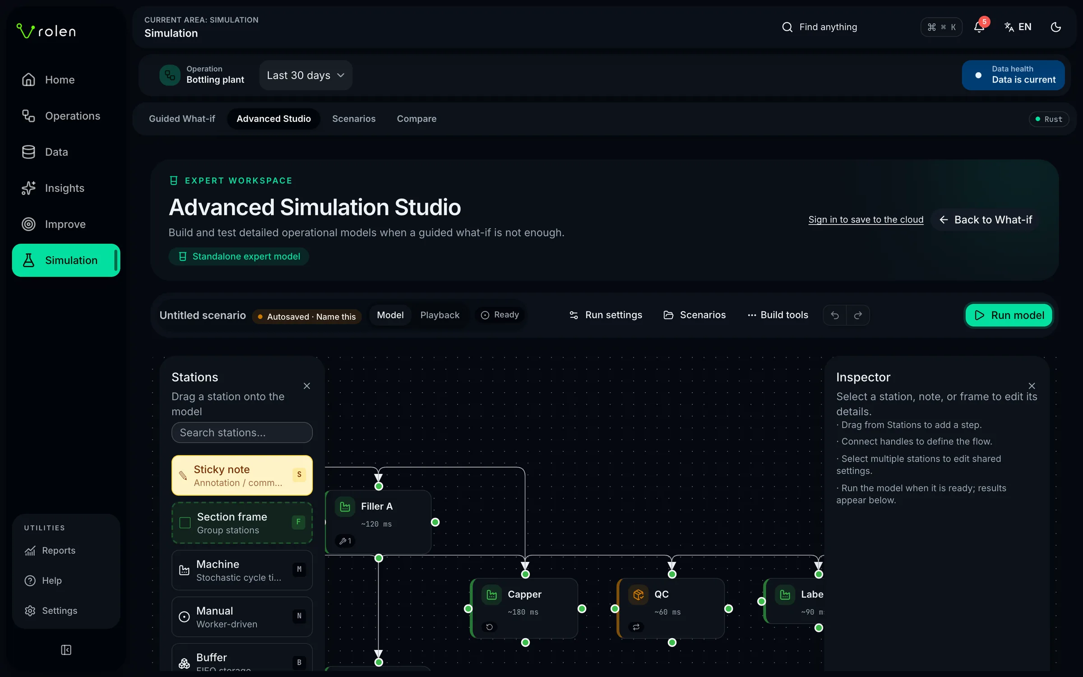Open Reports under Utilities

tap(66, 551)
